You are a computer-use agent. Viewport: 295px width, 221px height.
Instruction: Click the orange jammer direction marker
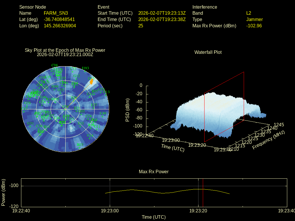91,81
